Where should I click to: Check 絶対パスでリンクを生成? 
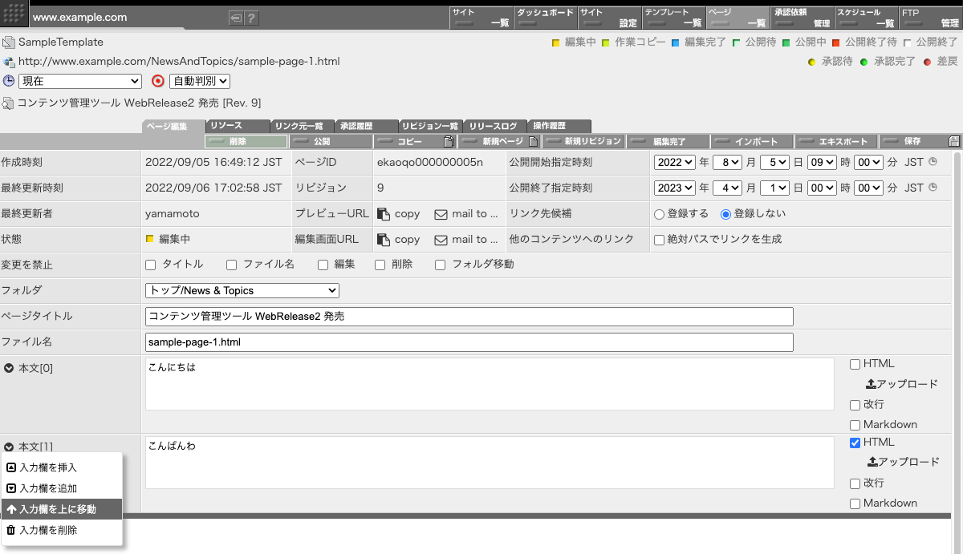click(x=658, y=239)
